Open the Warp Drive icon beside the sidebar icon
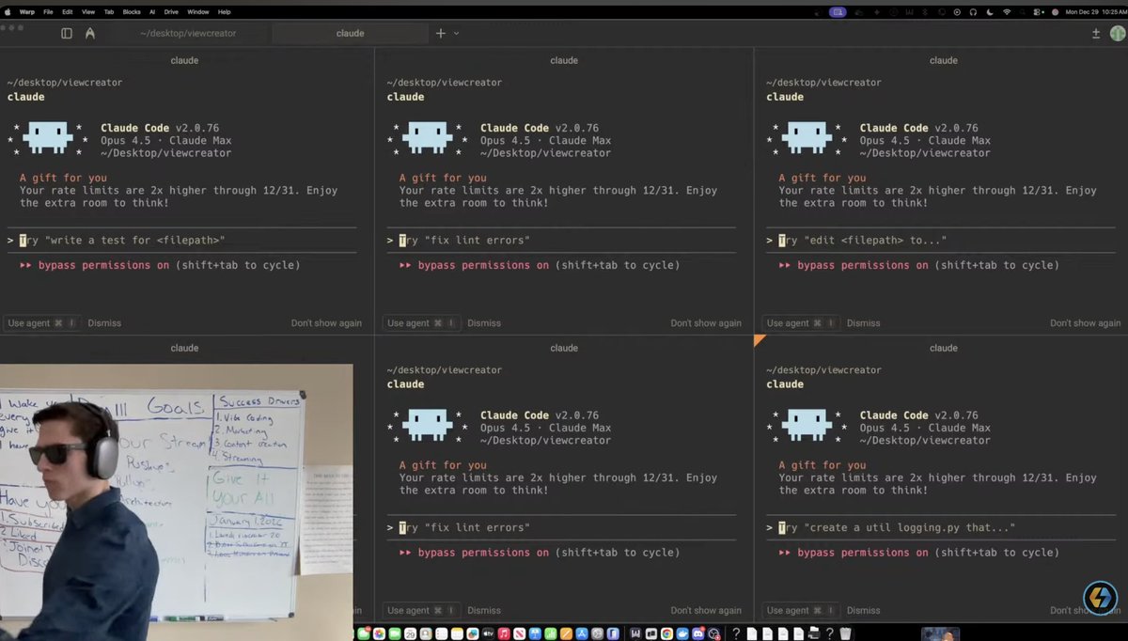 click(x=90, y=33)
